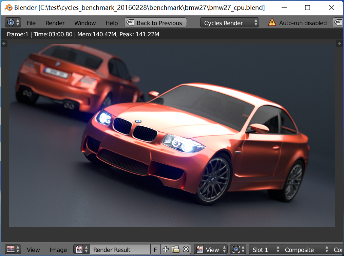Toggle fake user F button
The image size is (344, 256).
[155, 250]
